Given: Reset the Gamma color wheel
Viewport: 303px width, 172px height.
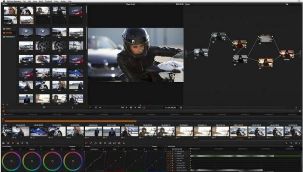Looking at the screenshot, I should (41, 150).
